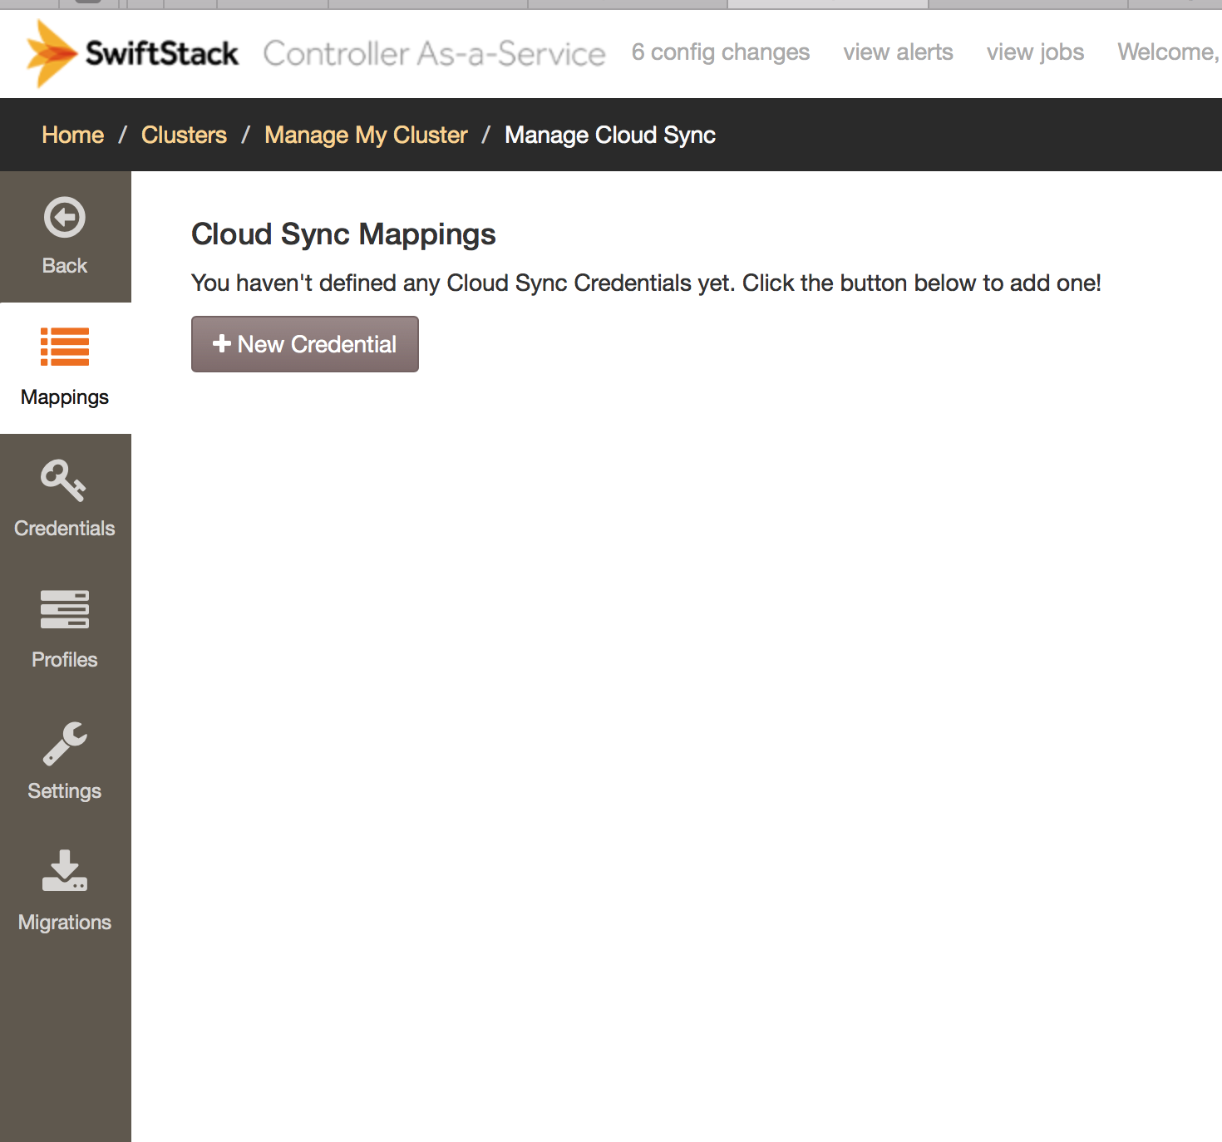Viewport: 1222px width, 1142px height.
Task: Click the Back label in sidebar
Action: pos(65,266)
